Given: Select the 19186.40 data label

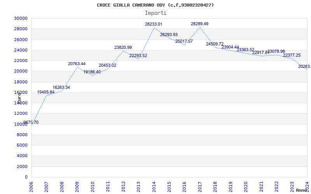Looking at the screenshot, I should [x=92, y=72].
